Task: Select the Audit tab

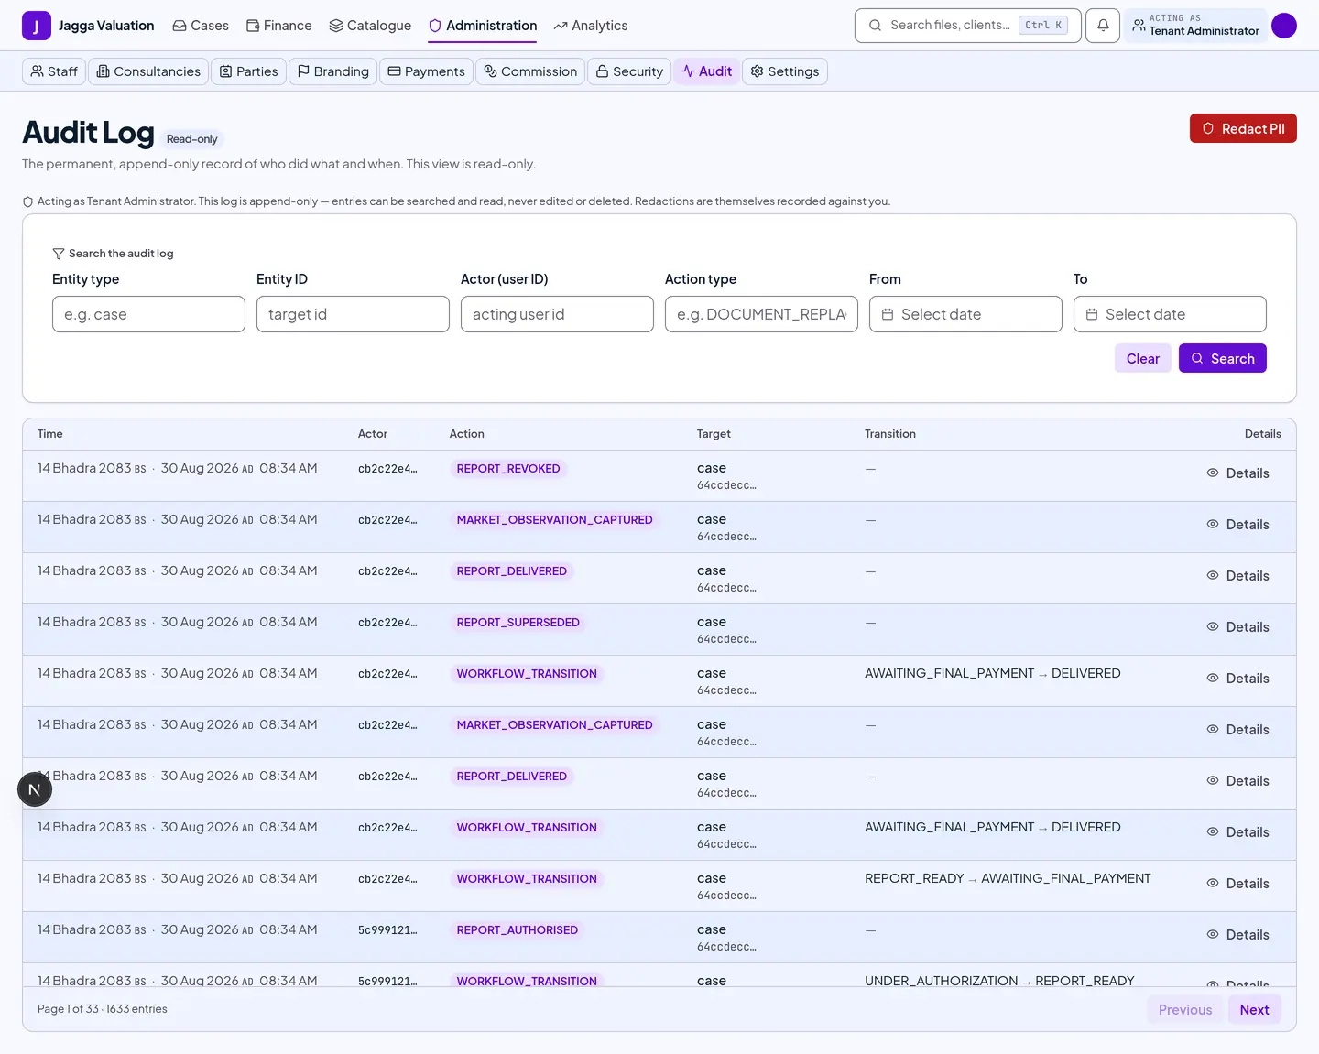Action: pos(706,71)
